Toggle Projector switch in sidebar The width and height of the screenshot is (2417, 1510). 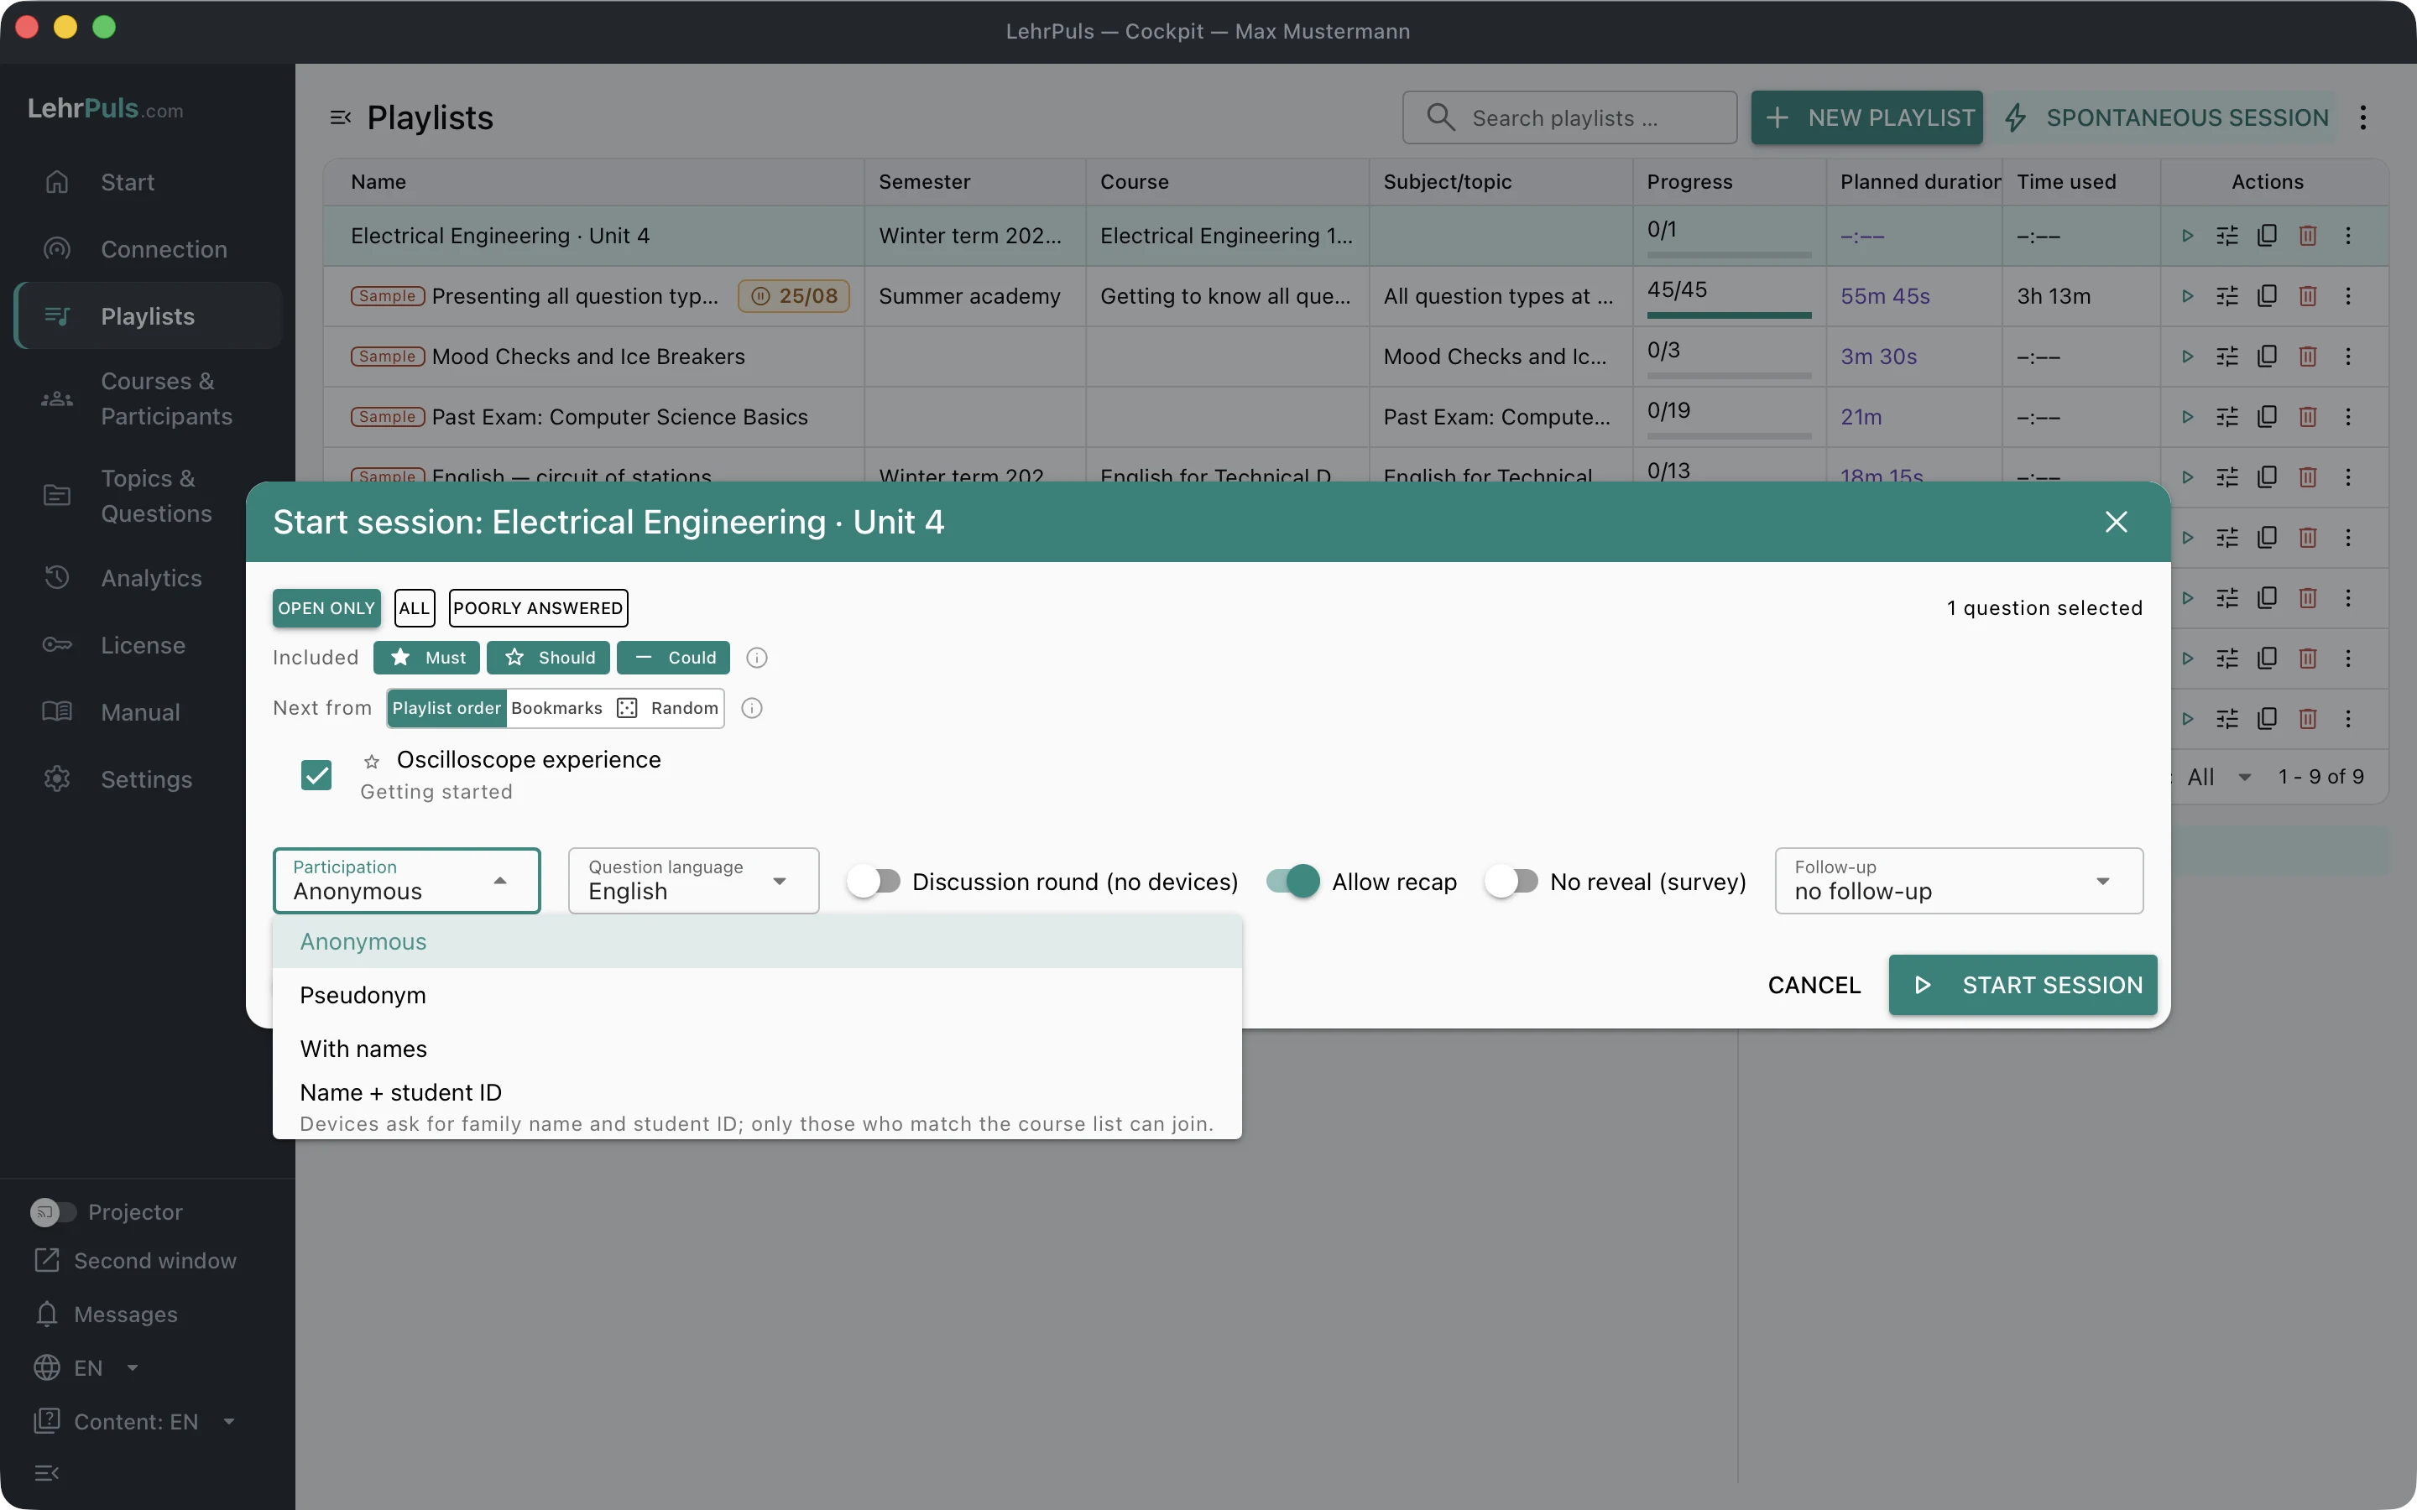(53, 1211)
